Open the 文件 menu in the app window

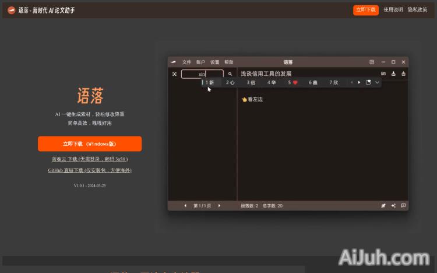(x=186, y=62)
